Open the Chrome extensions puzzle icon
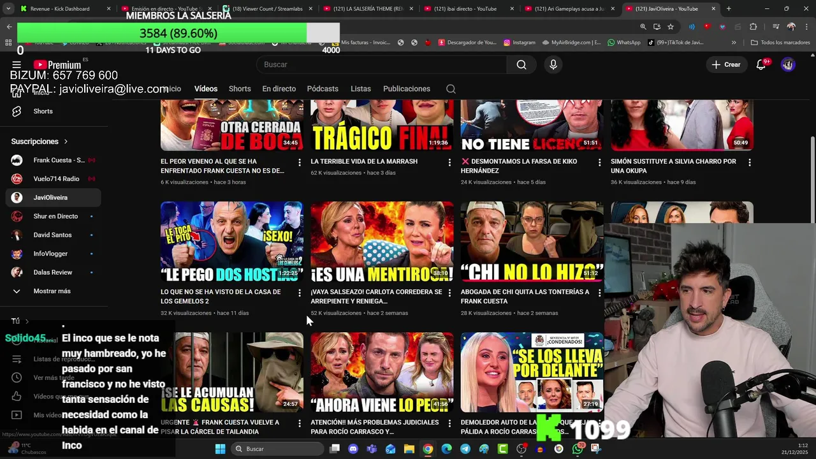Screen dimensions: 816x459 click(754, 27)
